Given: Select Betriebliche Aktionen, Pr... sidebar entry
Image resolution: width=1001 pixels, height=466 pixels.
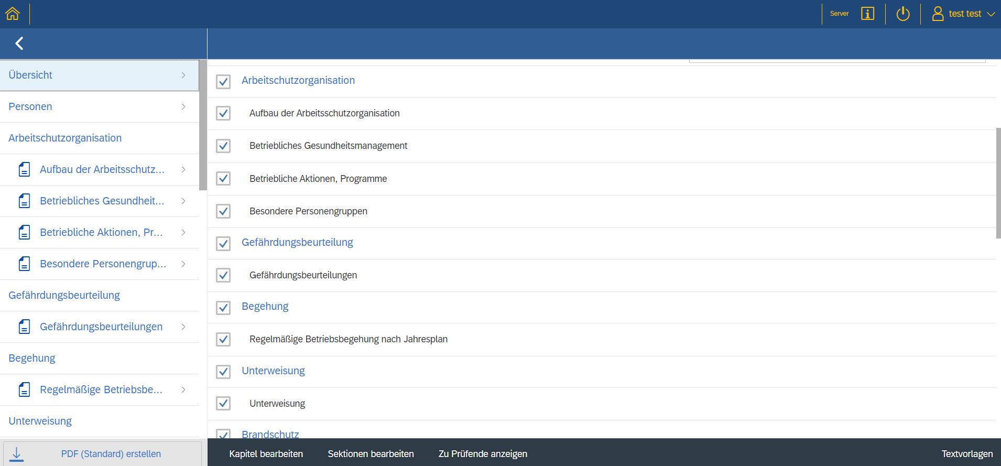Looking at the screenshot, I should point(100,232).
